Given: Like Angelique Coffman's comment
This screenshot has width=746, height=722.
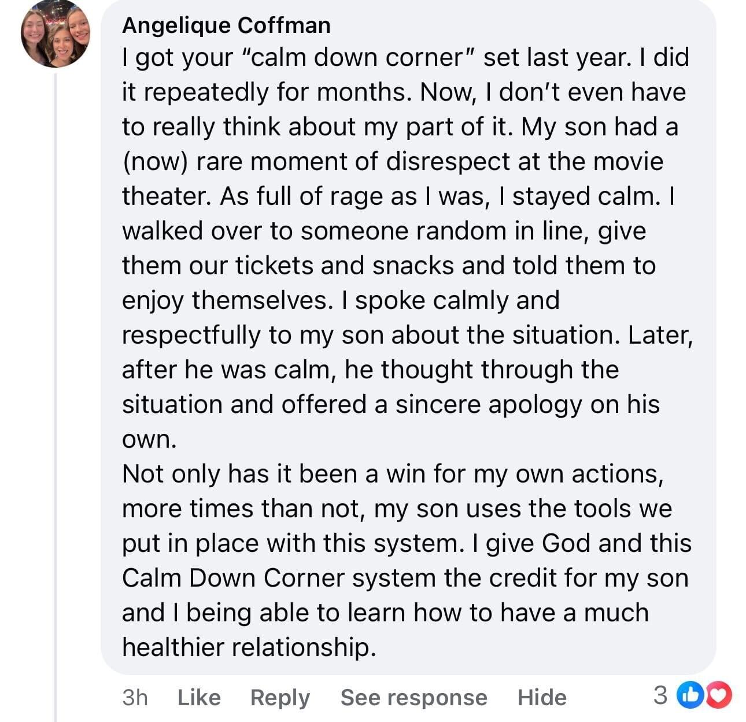Looking at the screenshot, I should click(199, 697).
